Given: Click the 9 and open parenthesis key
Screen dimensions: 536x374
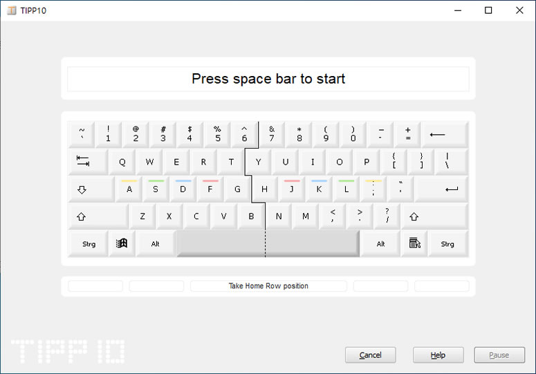Looking at the screenshot, I should [326, 135].
